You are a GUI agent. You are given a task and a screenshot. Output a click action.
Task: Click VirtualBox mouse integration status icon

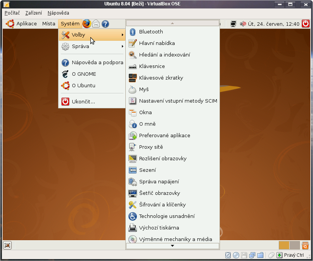[271, 255]
